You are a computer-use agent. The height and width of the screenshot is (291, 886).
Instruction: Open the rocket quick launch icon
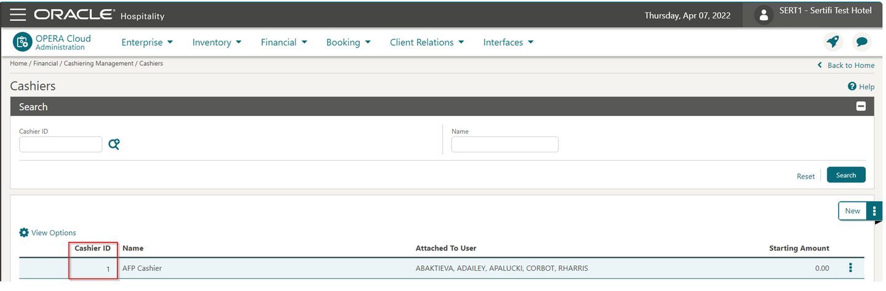point(833,42)
